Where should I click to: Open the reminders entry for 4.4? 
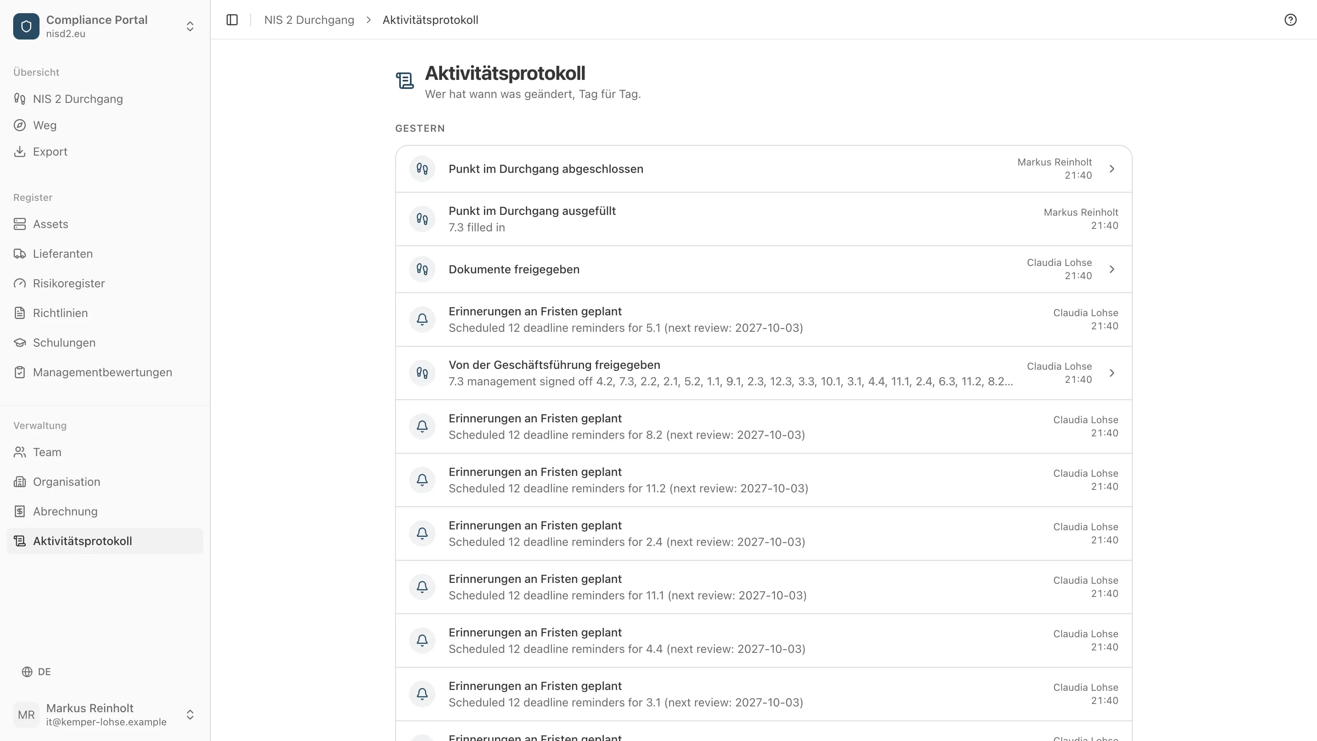pyautogui.click(x=763, y=641)
